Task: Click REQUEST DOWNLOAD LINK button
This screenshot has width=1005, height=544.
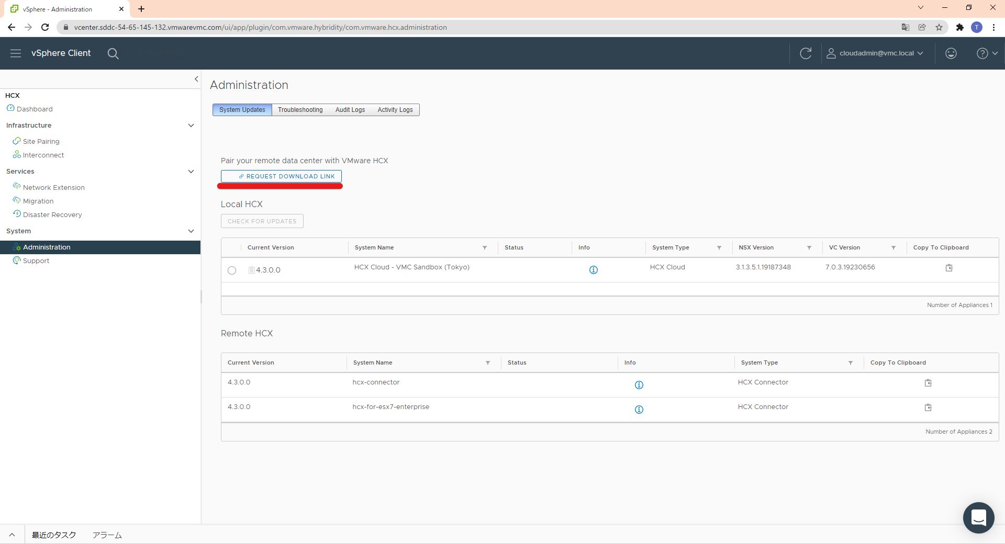Action: point(281,176)
